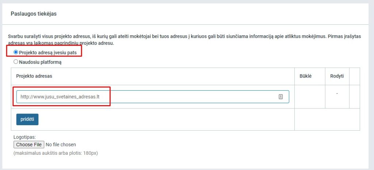Click 'Projekto adresą įvesiu pats' label text
Screen dimensions: 374x170
coord(48,52)
